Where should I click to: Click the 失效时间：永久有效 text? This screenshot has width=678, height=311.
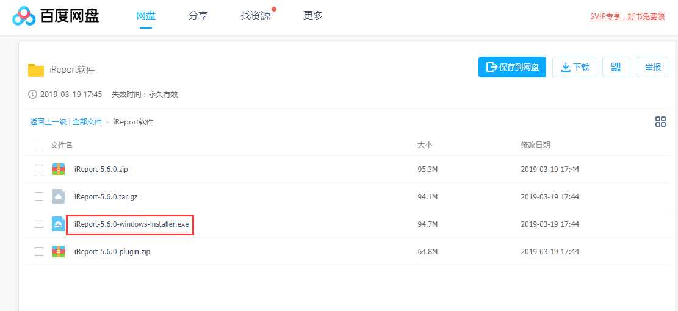point(145,94)
